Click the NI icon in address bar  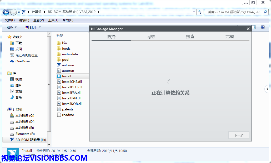point(24,12)
